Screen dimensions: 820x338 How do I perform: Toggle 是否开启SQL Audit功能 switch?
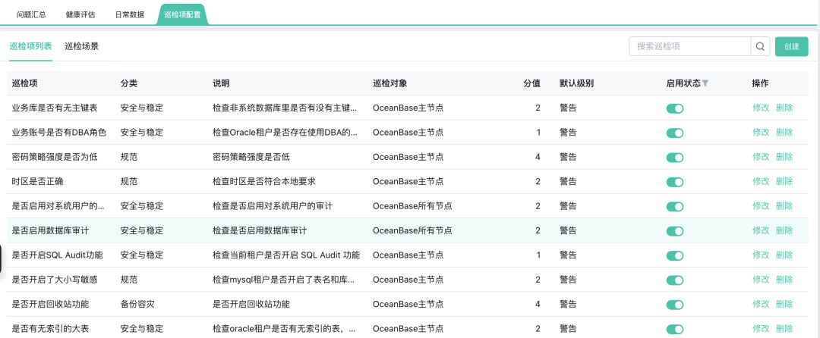[675, 255]
